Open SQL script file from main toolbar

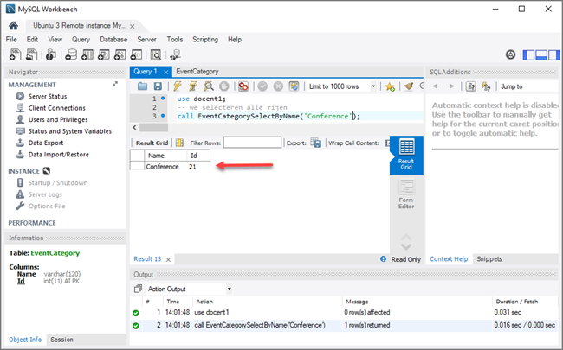tap(31, 54)
